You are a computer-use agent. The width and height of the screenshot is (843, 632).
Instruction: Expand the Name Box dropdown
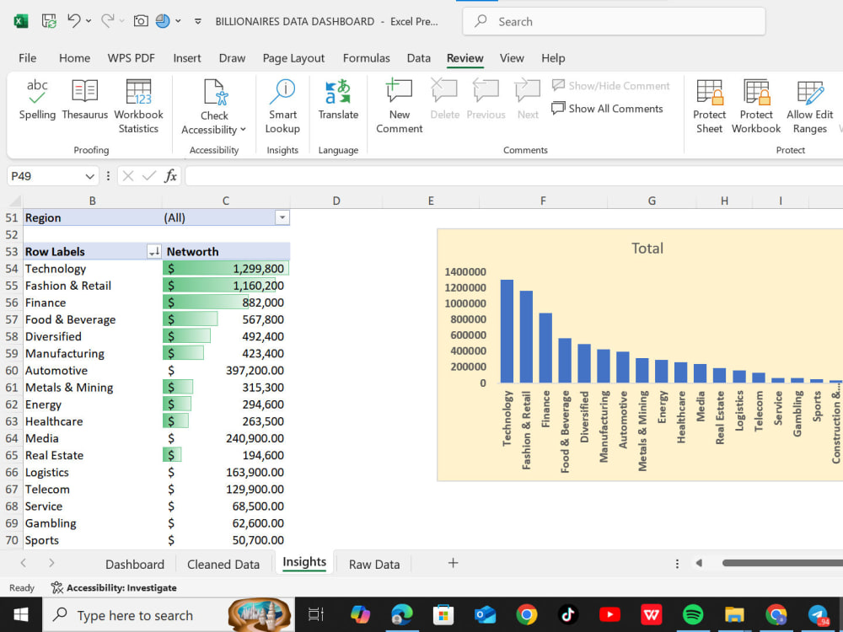click(x=90, y=176)
